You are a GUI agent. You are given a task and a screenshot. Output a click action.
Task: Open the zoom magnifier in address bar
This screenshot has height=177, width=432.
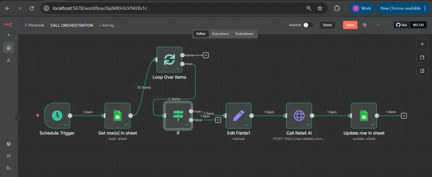[x=309, y=8]
